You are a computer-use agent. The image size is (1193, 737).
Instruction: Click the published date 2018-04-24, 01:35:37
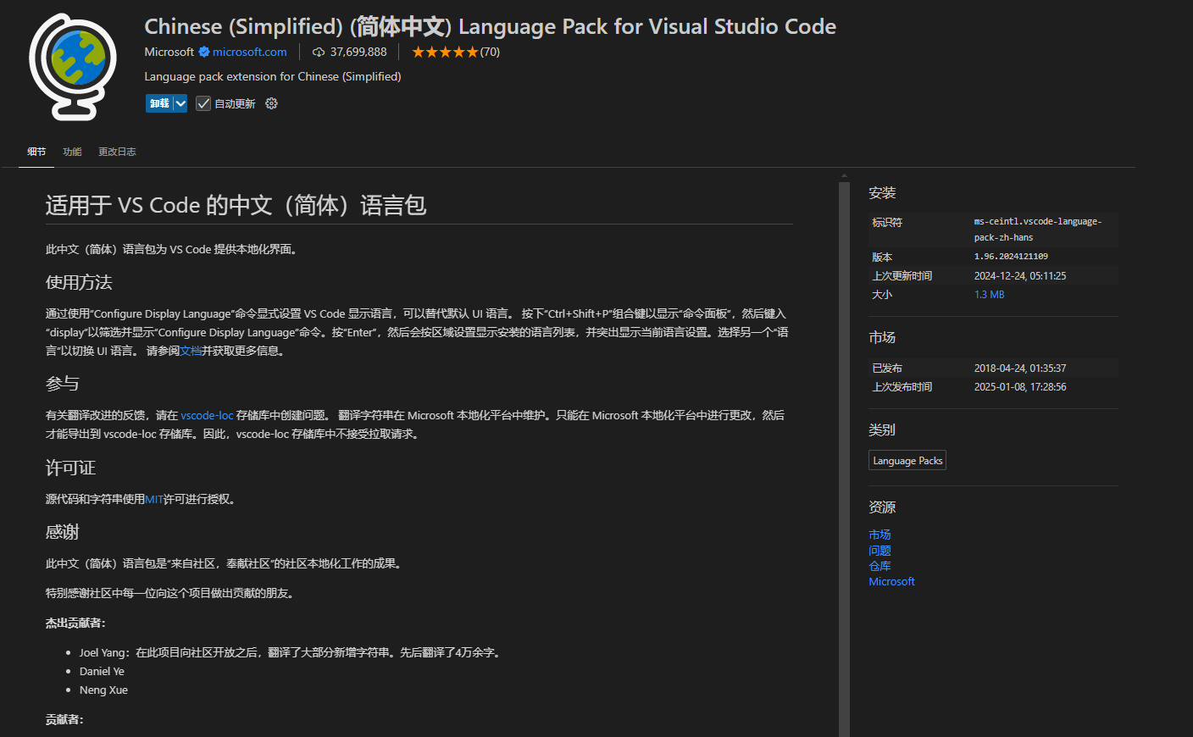[x=1020, y=368]
